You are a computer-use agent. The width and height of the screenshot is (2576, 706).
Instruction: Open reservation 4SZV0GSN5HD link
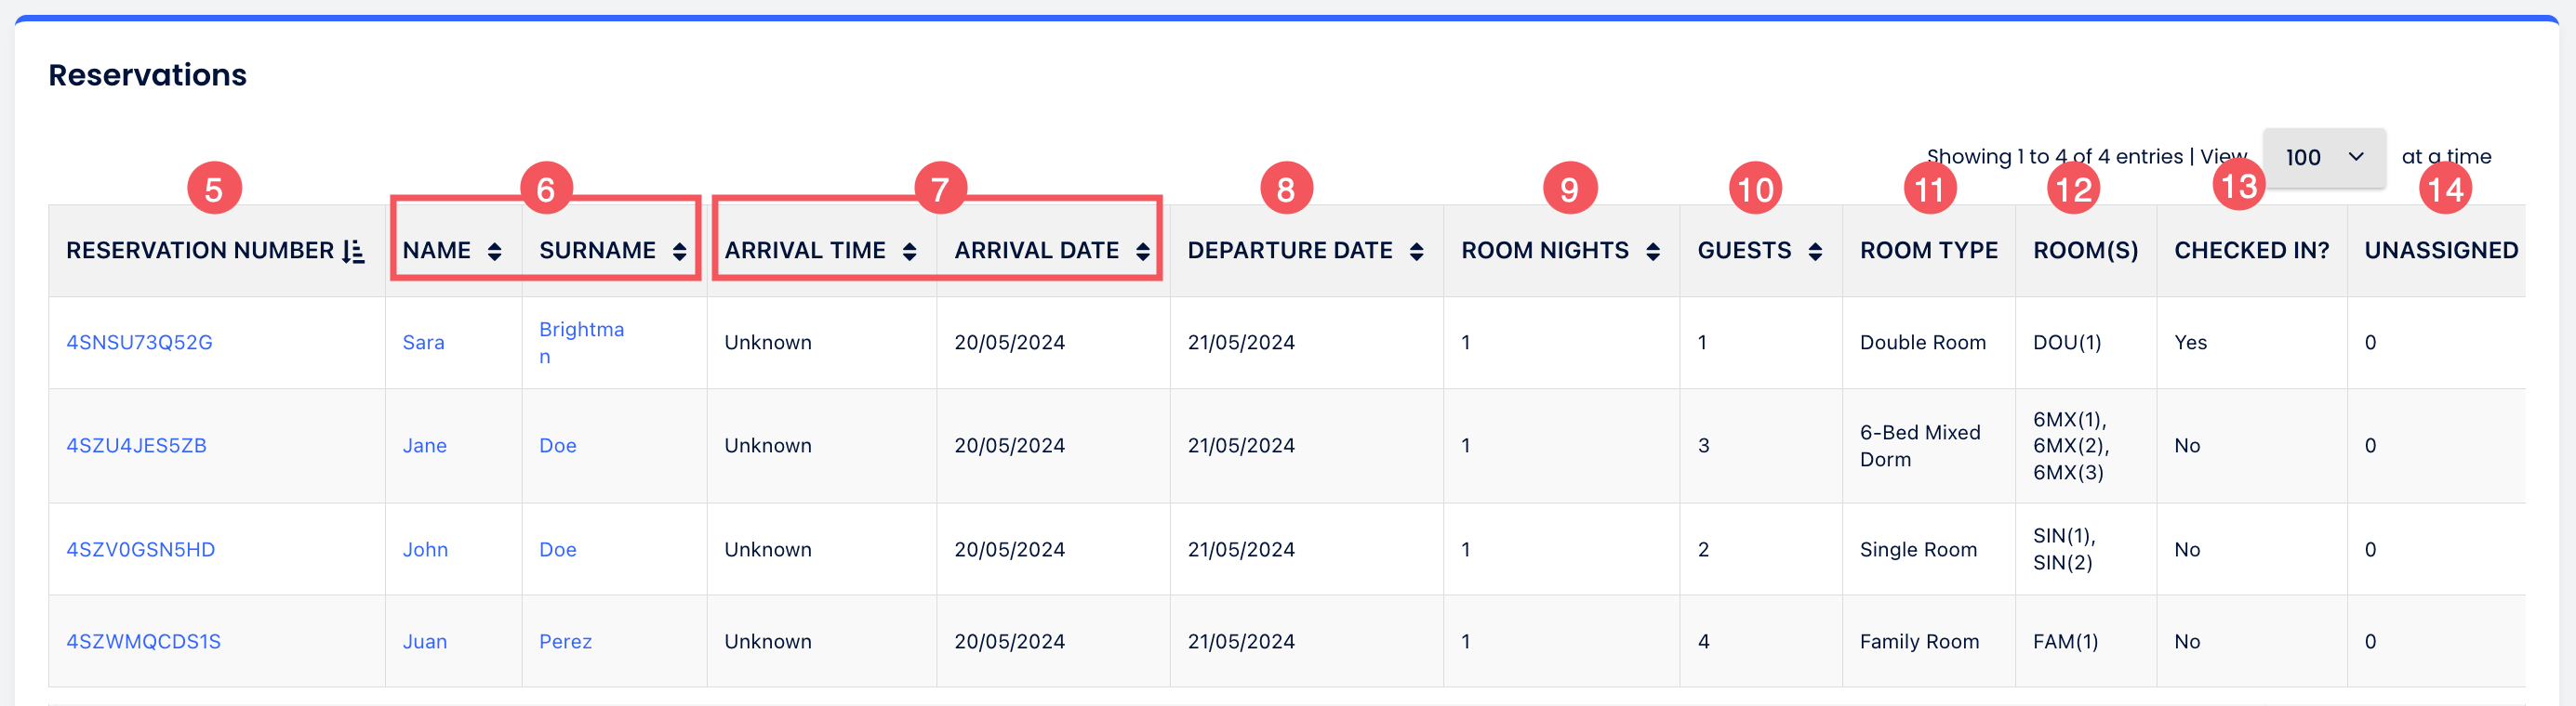point(140,549)
